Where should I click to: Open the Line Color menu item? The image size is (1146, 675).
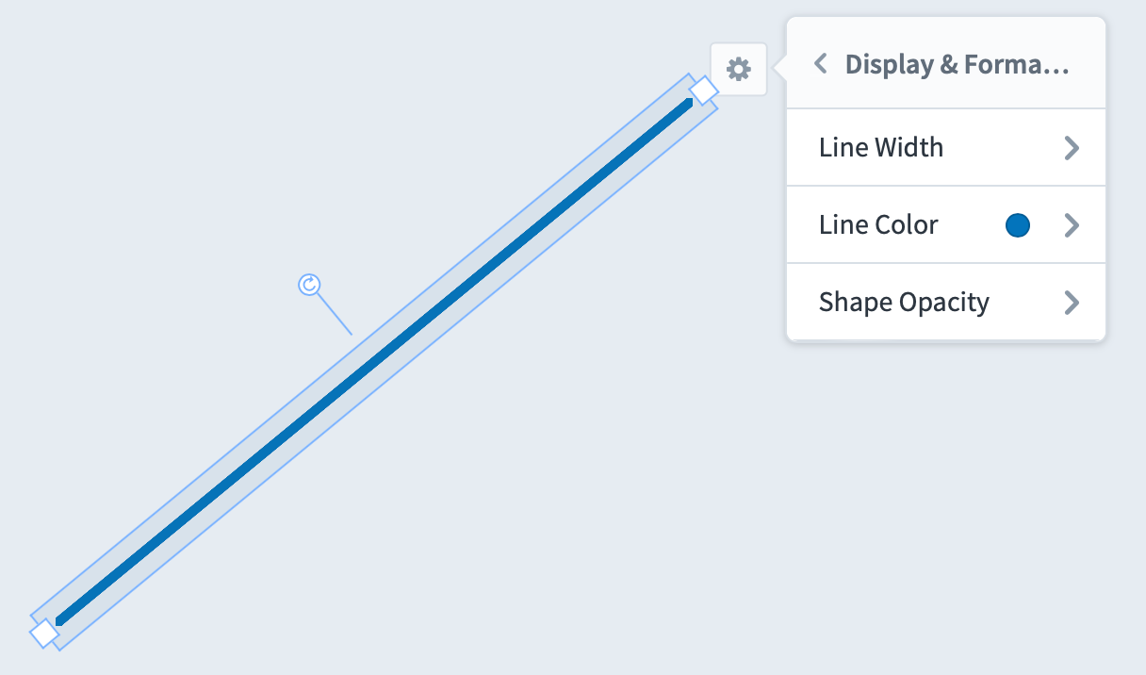pos(945,225)
